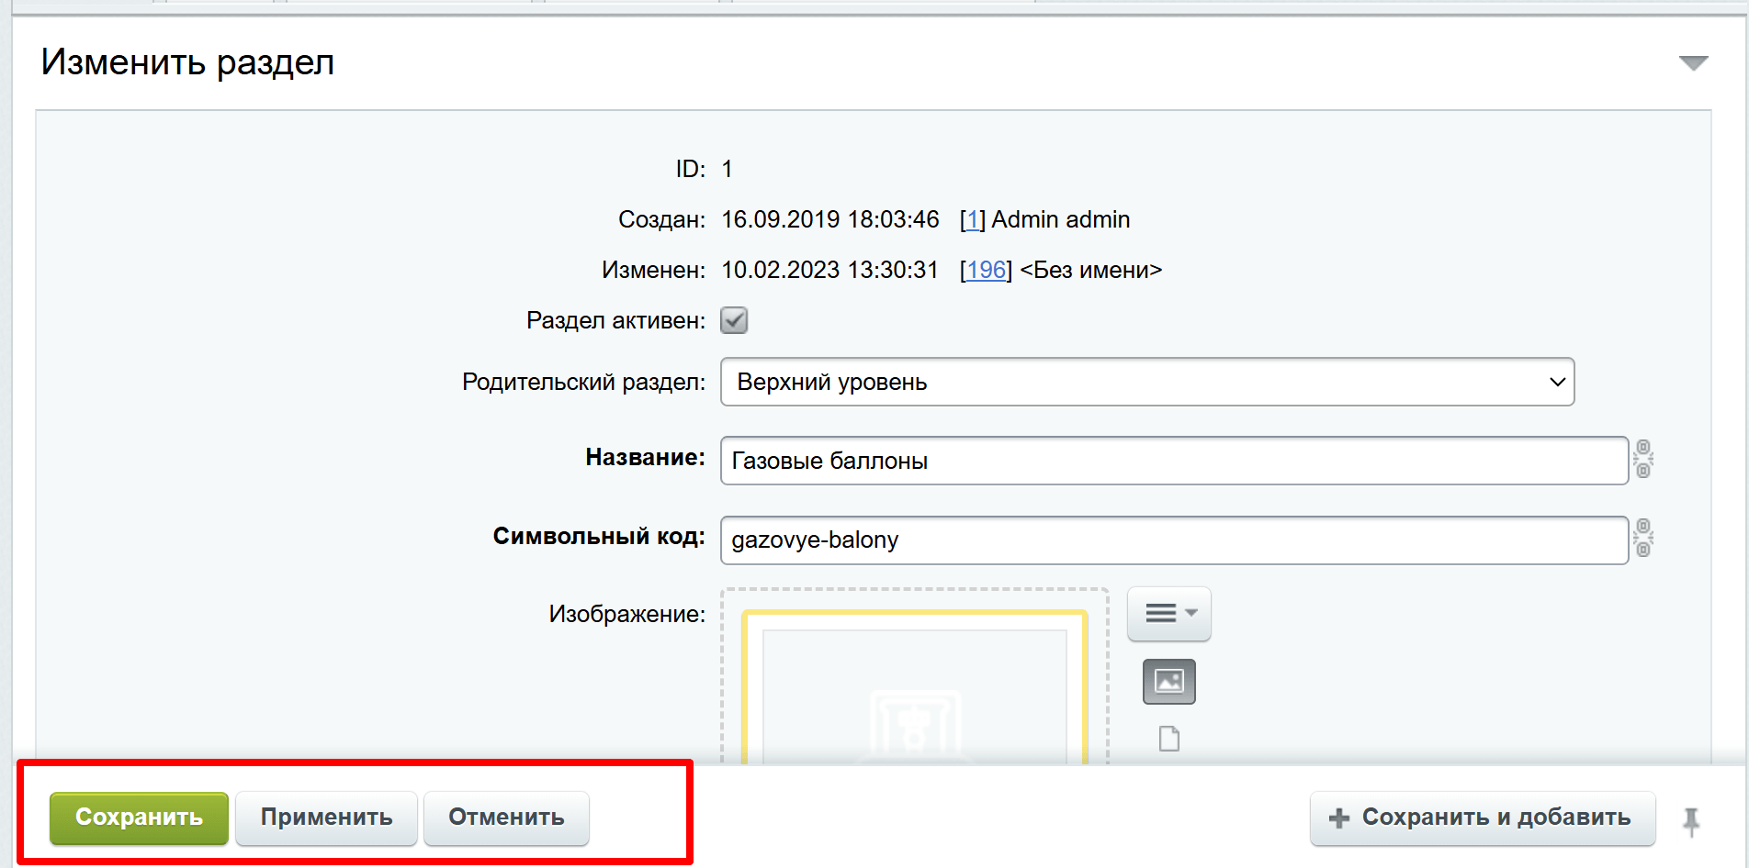Open the hamburger menu beside the image

(x=1168, y=613)
